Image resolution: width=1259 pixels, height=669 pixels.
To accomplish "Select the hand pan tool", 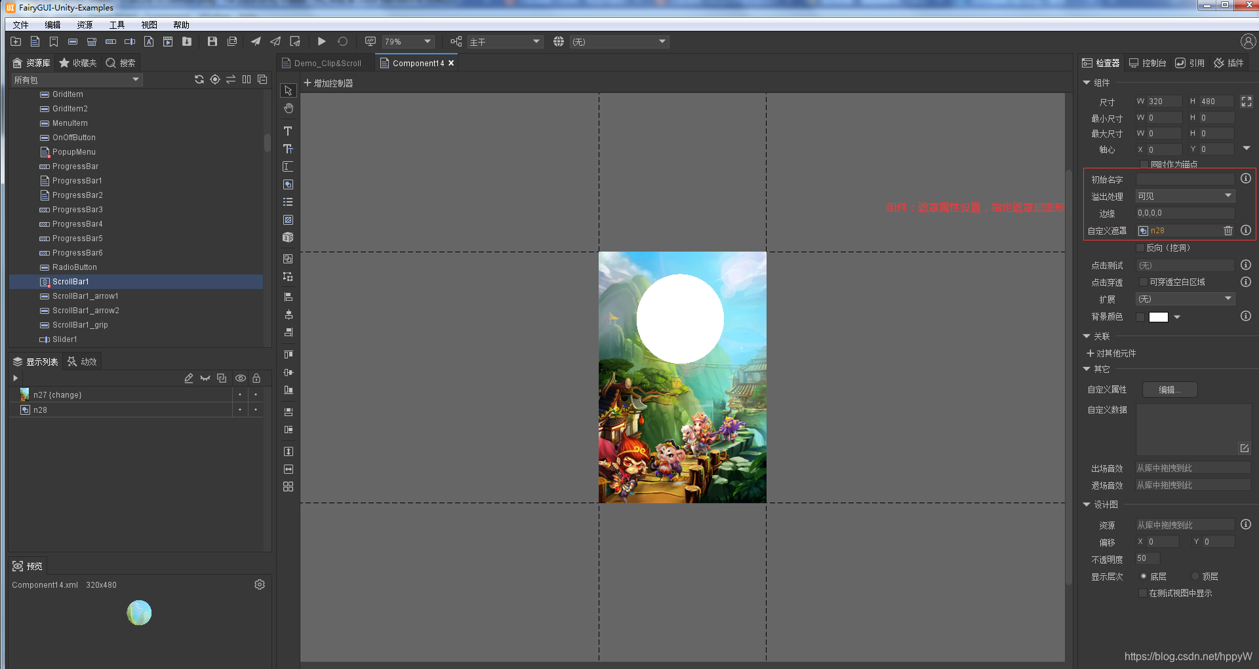I will coord(288,109).
